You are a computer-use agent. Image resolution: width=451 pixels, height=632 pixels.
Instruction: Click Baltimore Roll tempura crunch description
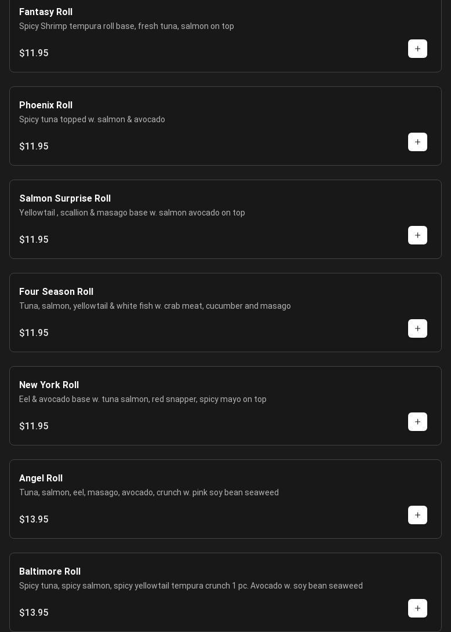pos(191,586)
